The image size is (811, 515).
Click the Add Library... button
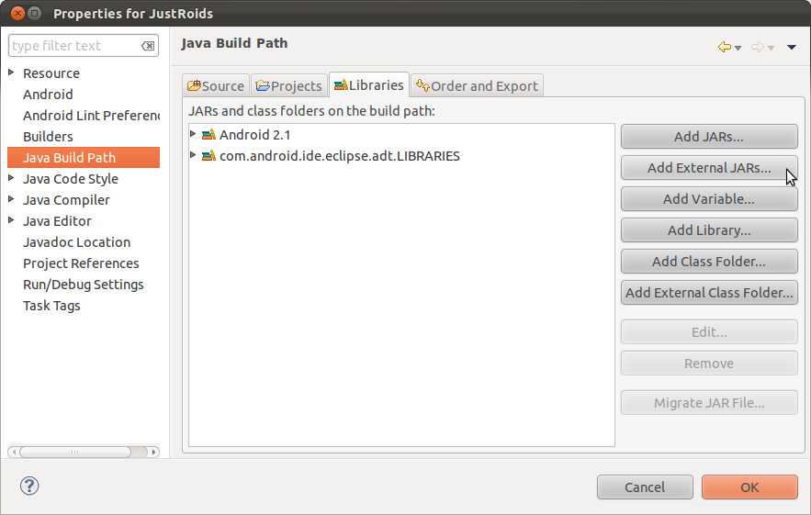coord(709,230)
